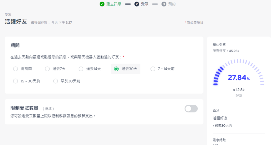271x145 pixels.
Task: Click the 限制受眾數量 heading text
Action: click(x=24, y=108)
